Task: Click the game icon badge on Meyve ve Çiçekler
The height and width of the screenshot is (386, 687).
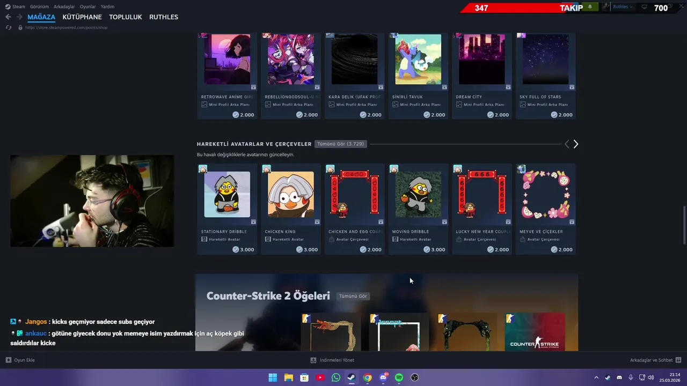Action: pyautogui.click(x=521, y=169)
